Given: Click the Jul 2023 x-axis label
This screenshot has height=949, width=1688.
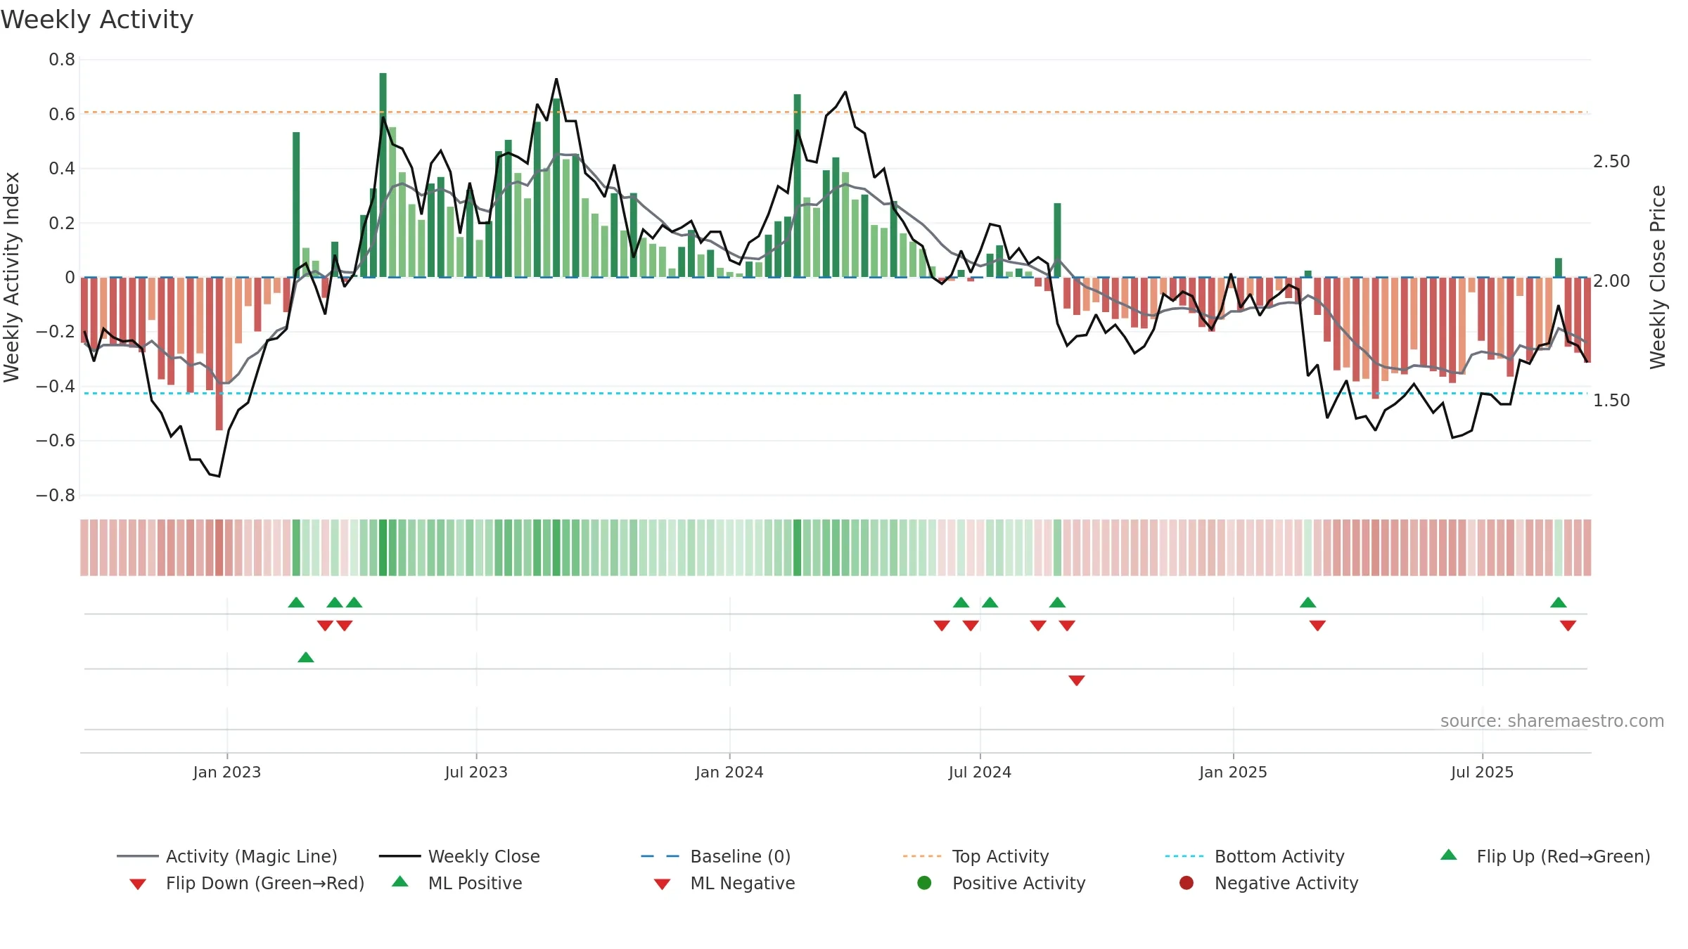Looking at the screenshot, I should (x=476, y=772).
